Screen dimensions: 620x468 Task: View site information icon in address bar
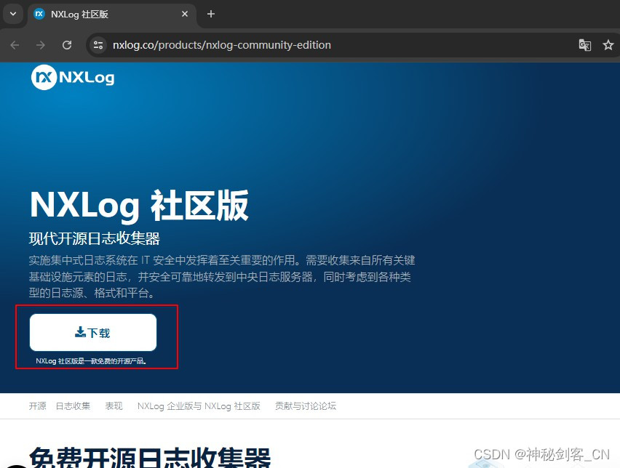click(x=98, y=45)
